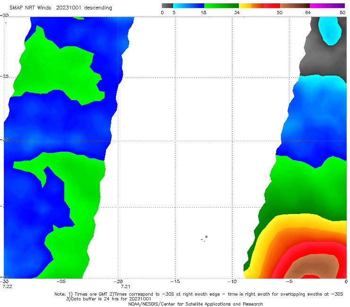Click the yellow-orange segment of the color bar

[251, 6]
